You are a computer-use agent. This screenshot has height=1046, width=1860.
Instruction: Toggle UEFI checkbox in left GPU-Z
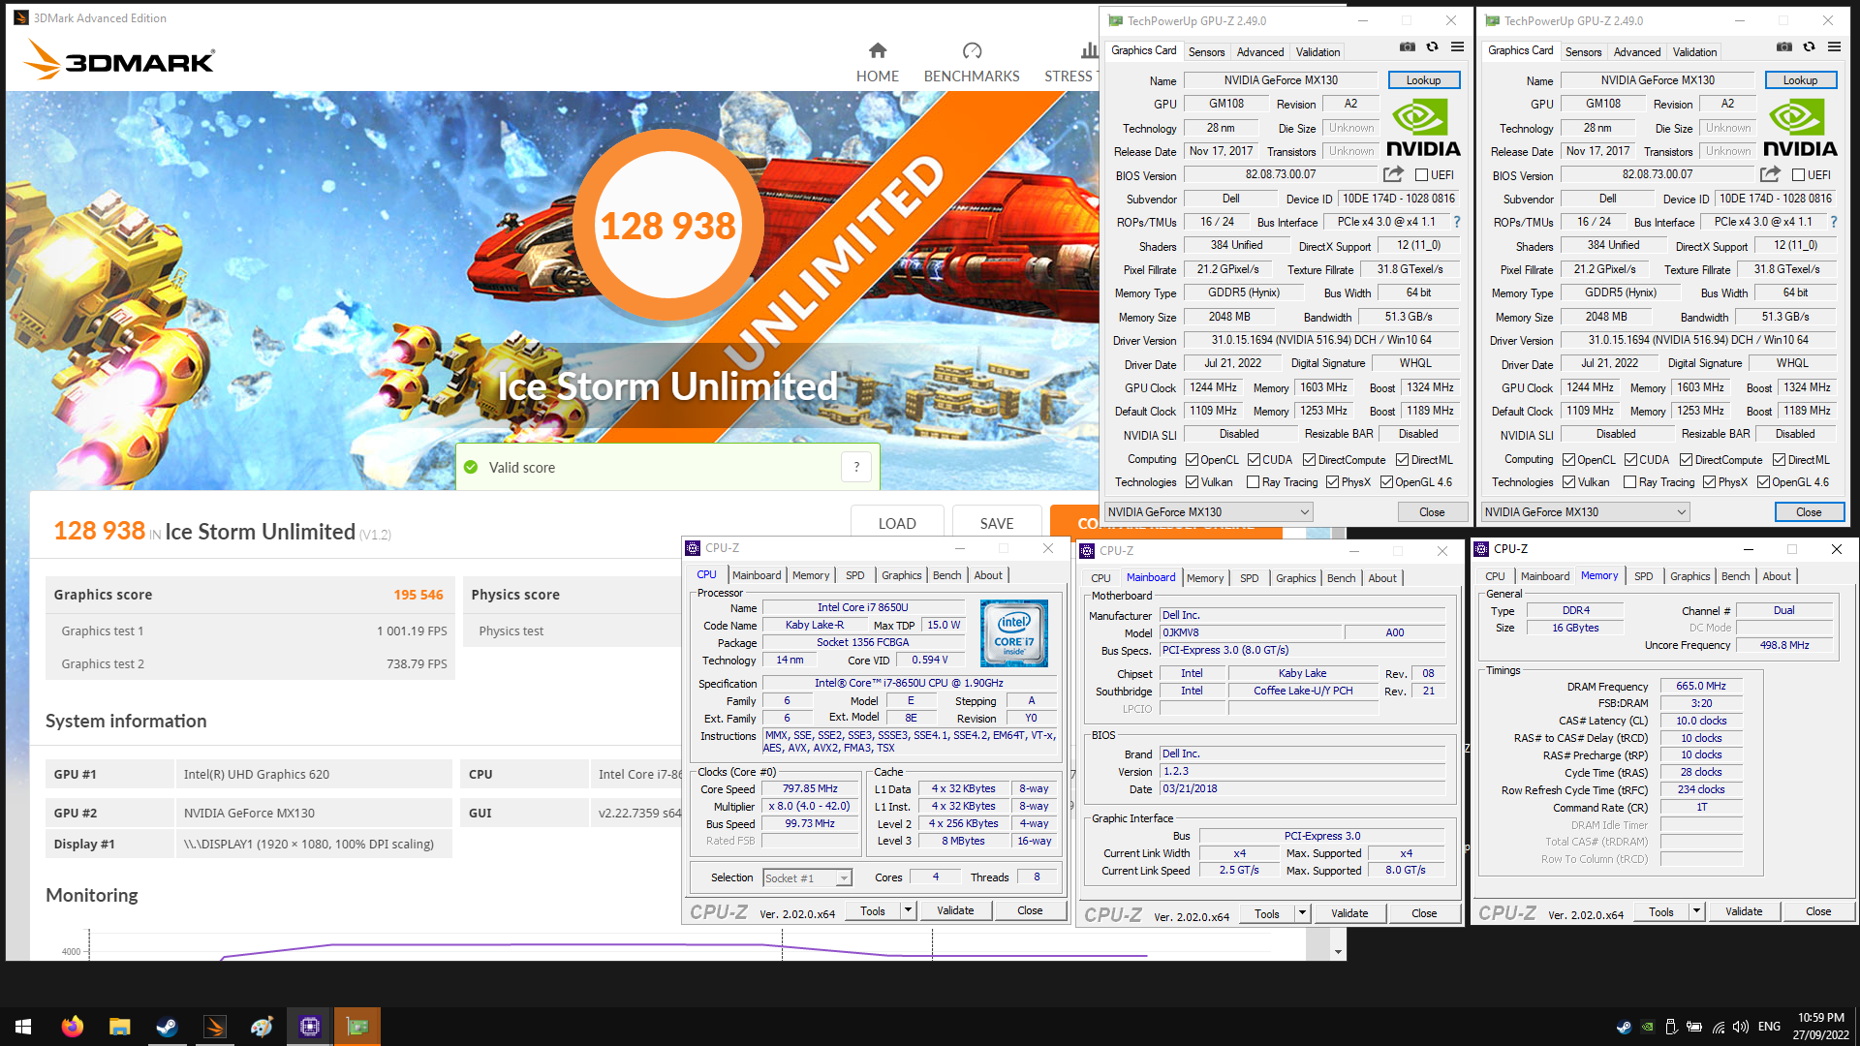tap(1421, 175)
